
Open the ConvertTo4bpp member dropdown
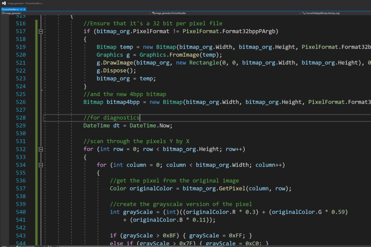(x=322, y=13)
